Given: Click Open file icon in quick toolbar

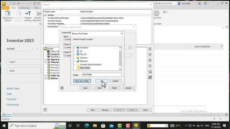Looking at the screenshot, I should [x=14, y=3].
